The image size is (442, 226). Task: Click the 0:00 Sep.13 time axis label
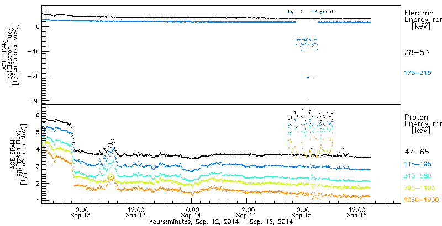pos(81,213)
